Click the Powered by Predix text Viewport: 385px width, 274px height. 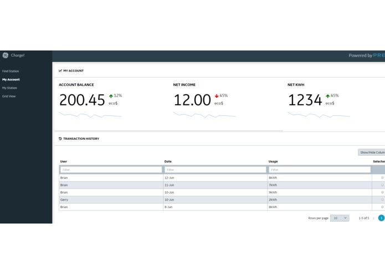[x=367, y=55]
